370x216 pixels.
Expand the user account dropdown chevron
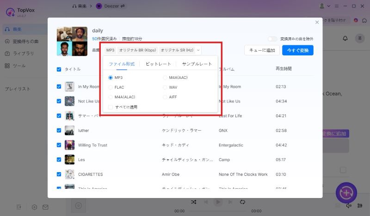(x=328, y=6)
